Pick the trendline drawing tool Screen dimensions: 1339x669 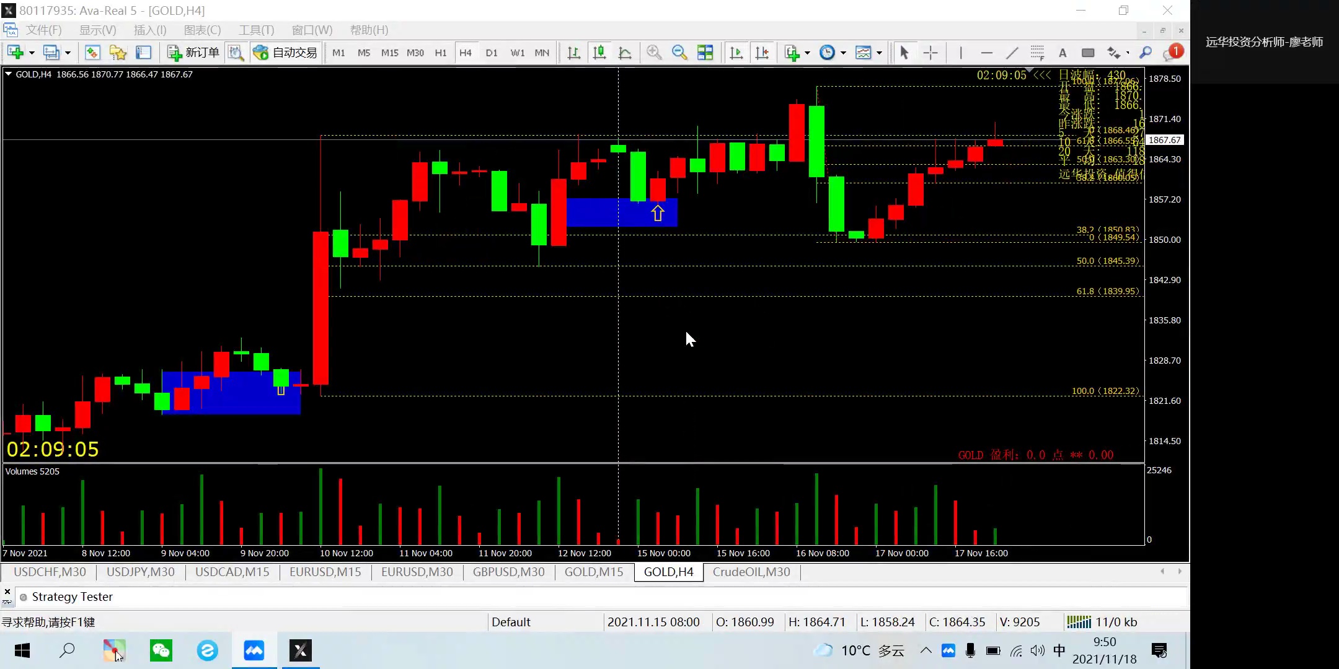1012,53
